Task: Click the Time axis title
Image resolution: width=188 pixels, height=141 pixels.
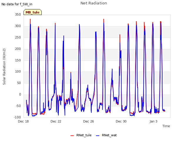Action: coord(166,126)
